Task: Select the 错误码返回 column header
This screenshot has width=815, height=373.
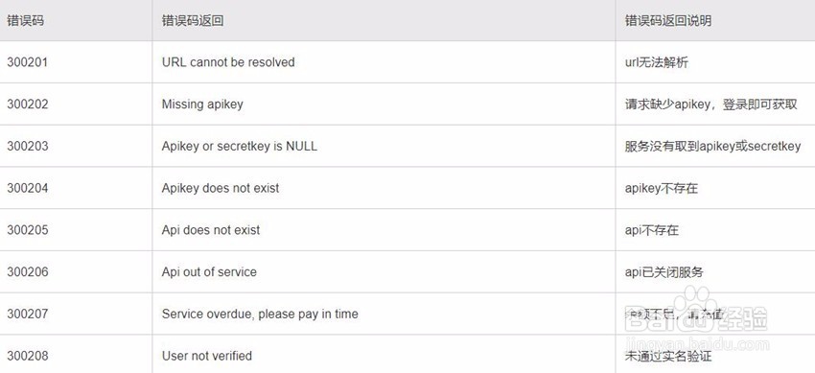Action: tap(193, 20)
